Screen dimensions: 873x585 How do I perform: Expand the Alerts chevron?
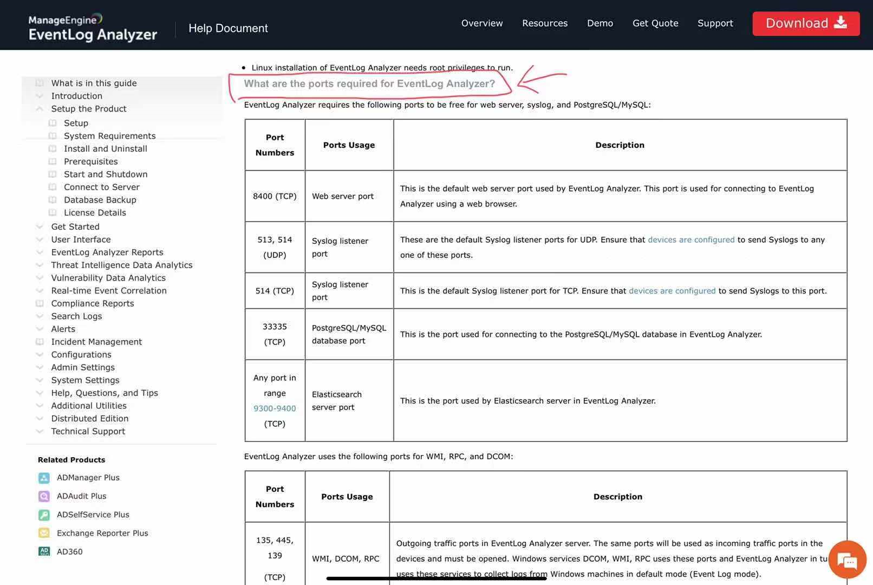coord(40,329)
